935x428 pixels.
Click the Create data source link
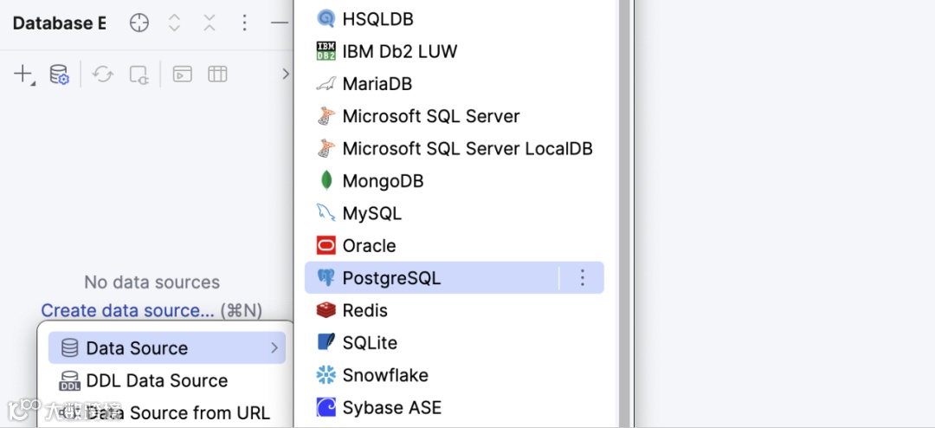[x=127, y=310]
